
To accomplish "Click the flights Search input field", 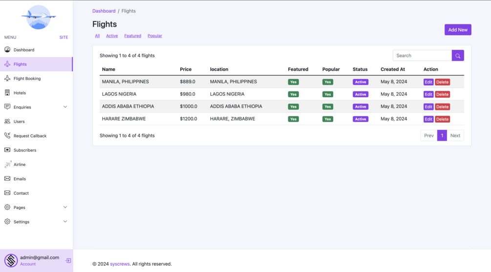I will 422,56.
